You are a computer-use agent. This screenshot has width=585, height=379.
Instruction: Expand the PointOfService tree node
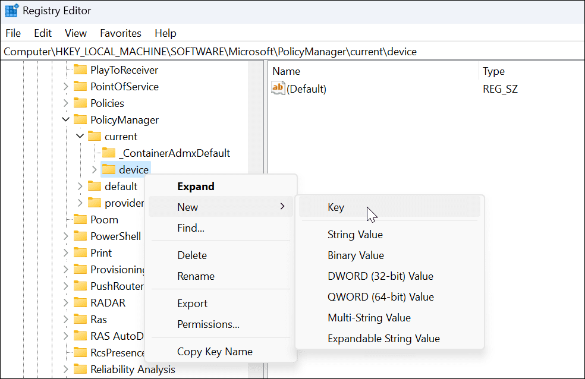coord(65,87)
